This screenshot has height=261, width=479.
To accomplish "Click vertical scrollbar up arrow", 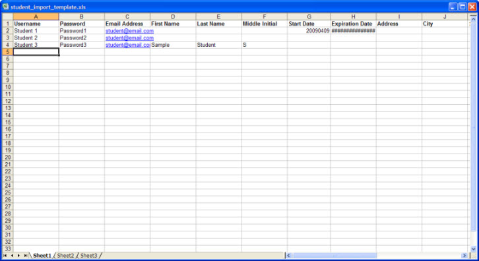I will pos(473,18).
